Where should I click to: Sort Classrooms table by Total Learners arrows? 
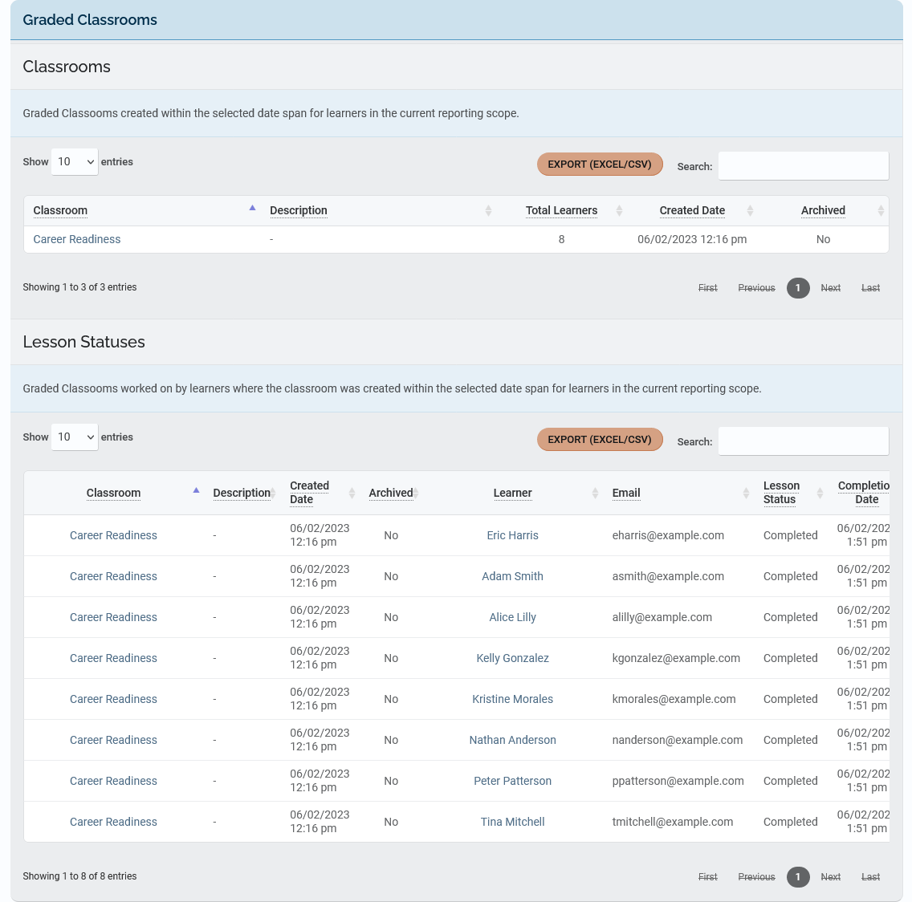pos(620,210)
